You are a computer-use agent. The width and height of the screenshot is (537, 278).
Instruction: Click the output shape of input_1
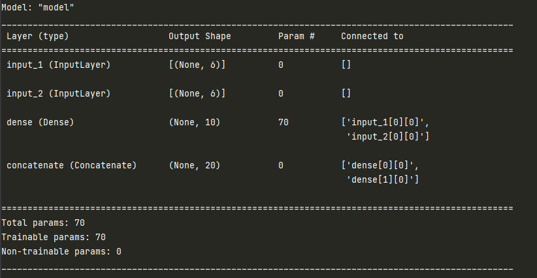pyautogui.click(x=197, y=65)
